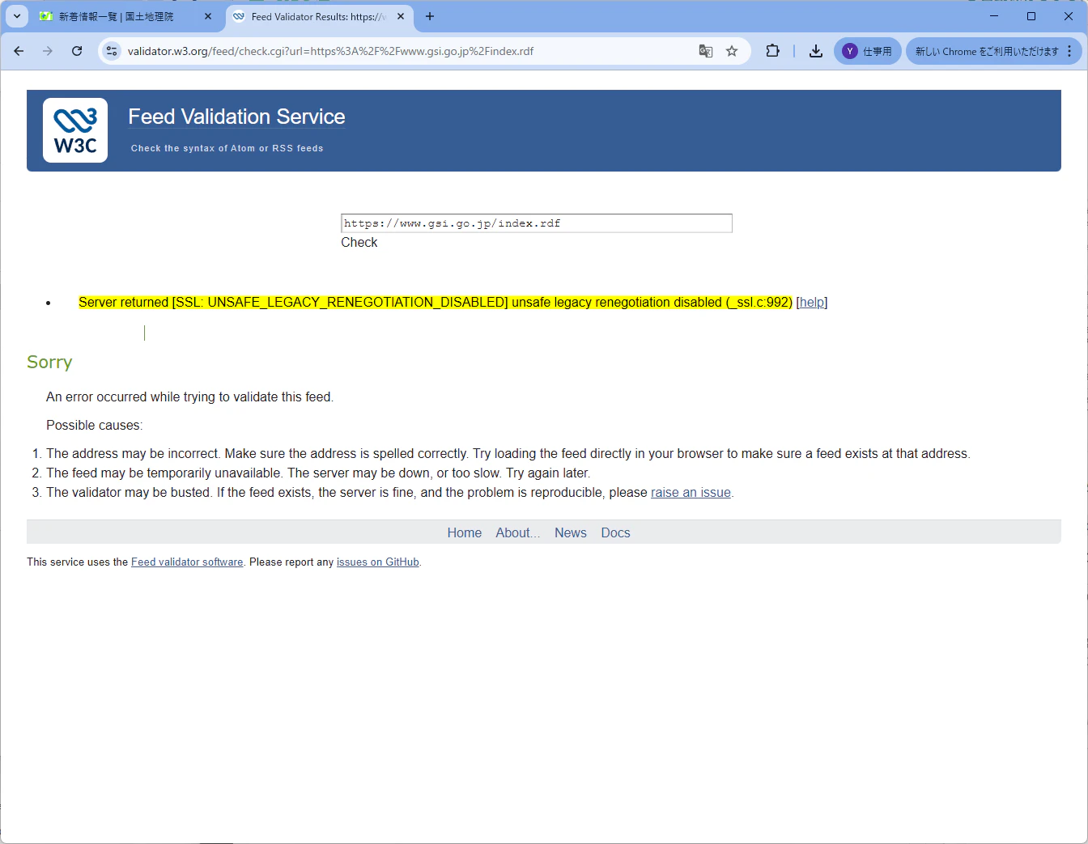Viewport: 1088px width, 844px height.
Task: Close the 新着情報一覧 tab
Action: 208,16
